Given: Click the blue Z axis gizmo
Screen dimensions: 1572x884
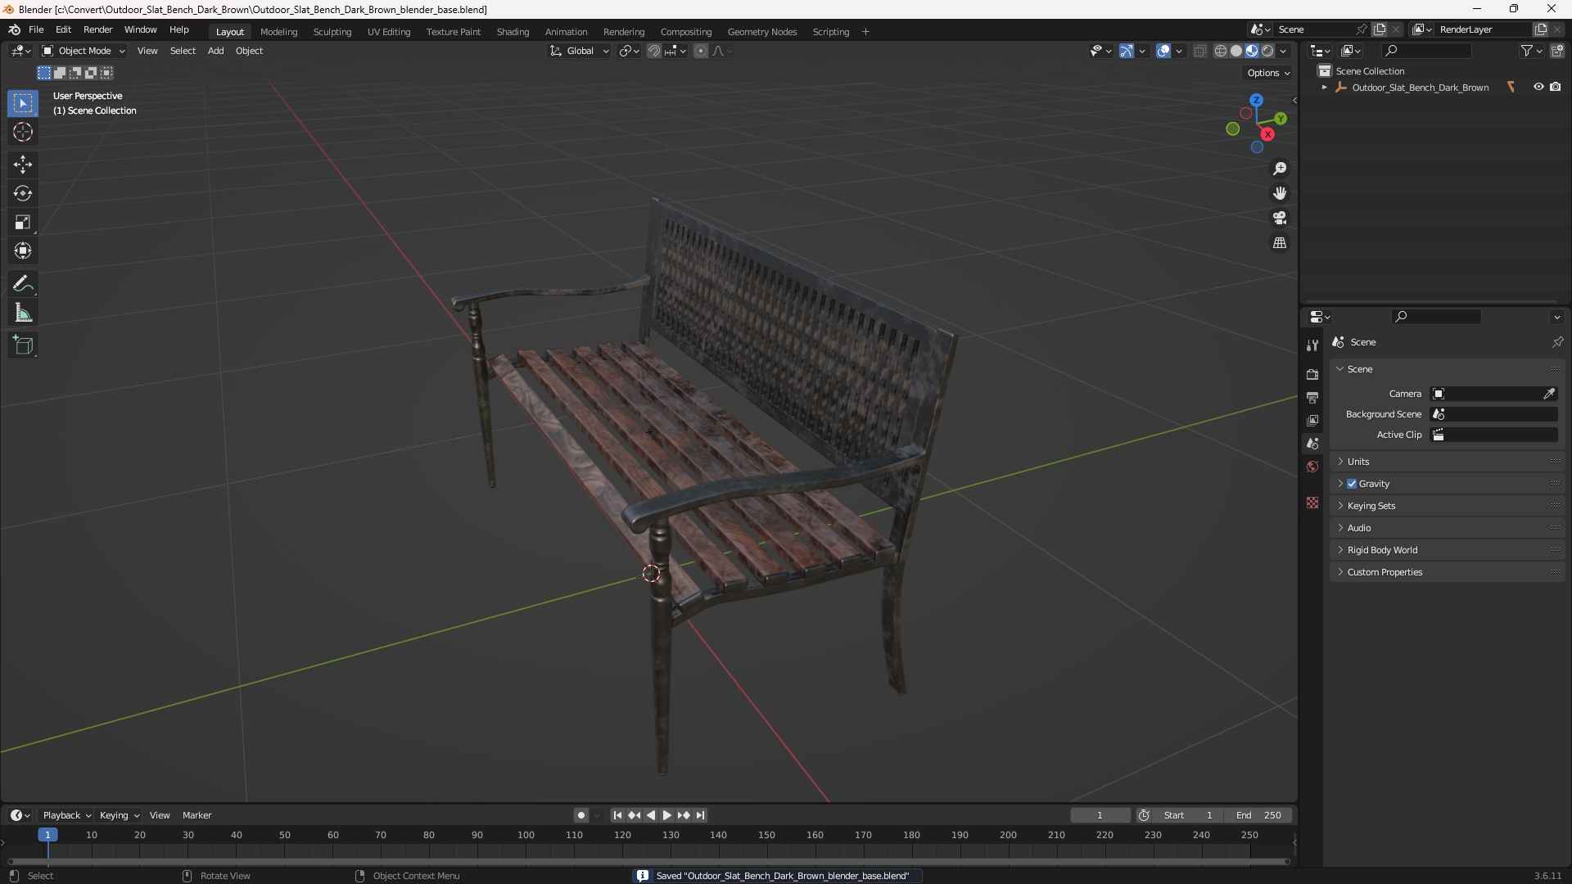Looking at the screenshot, I should click(x=1256, y=100).
